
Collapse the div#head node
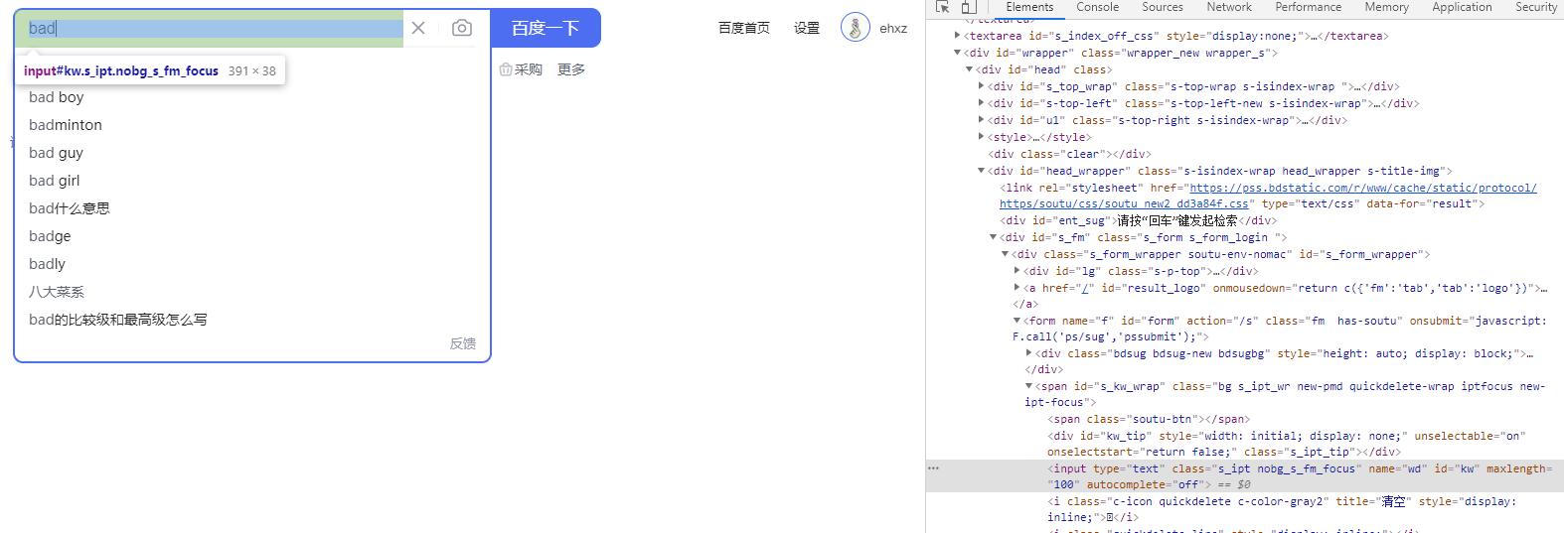coord(970,69)
